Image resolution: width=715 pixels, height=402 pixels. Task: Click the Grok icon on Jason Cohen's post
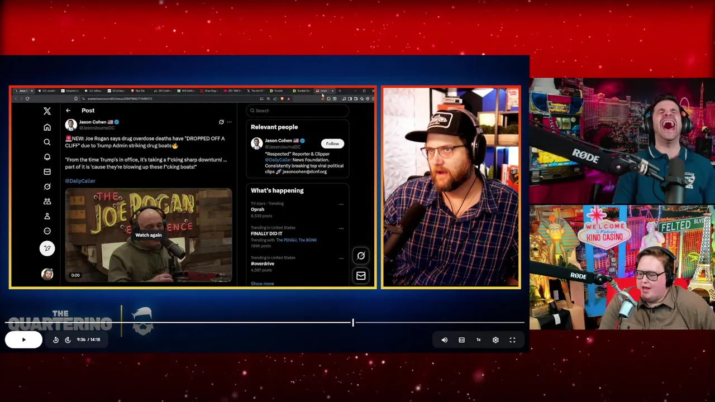tap(221, 122)
